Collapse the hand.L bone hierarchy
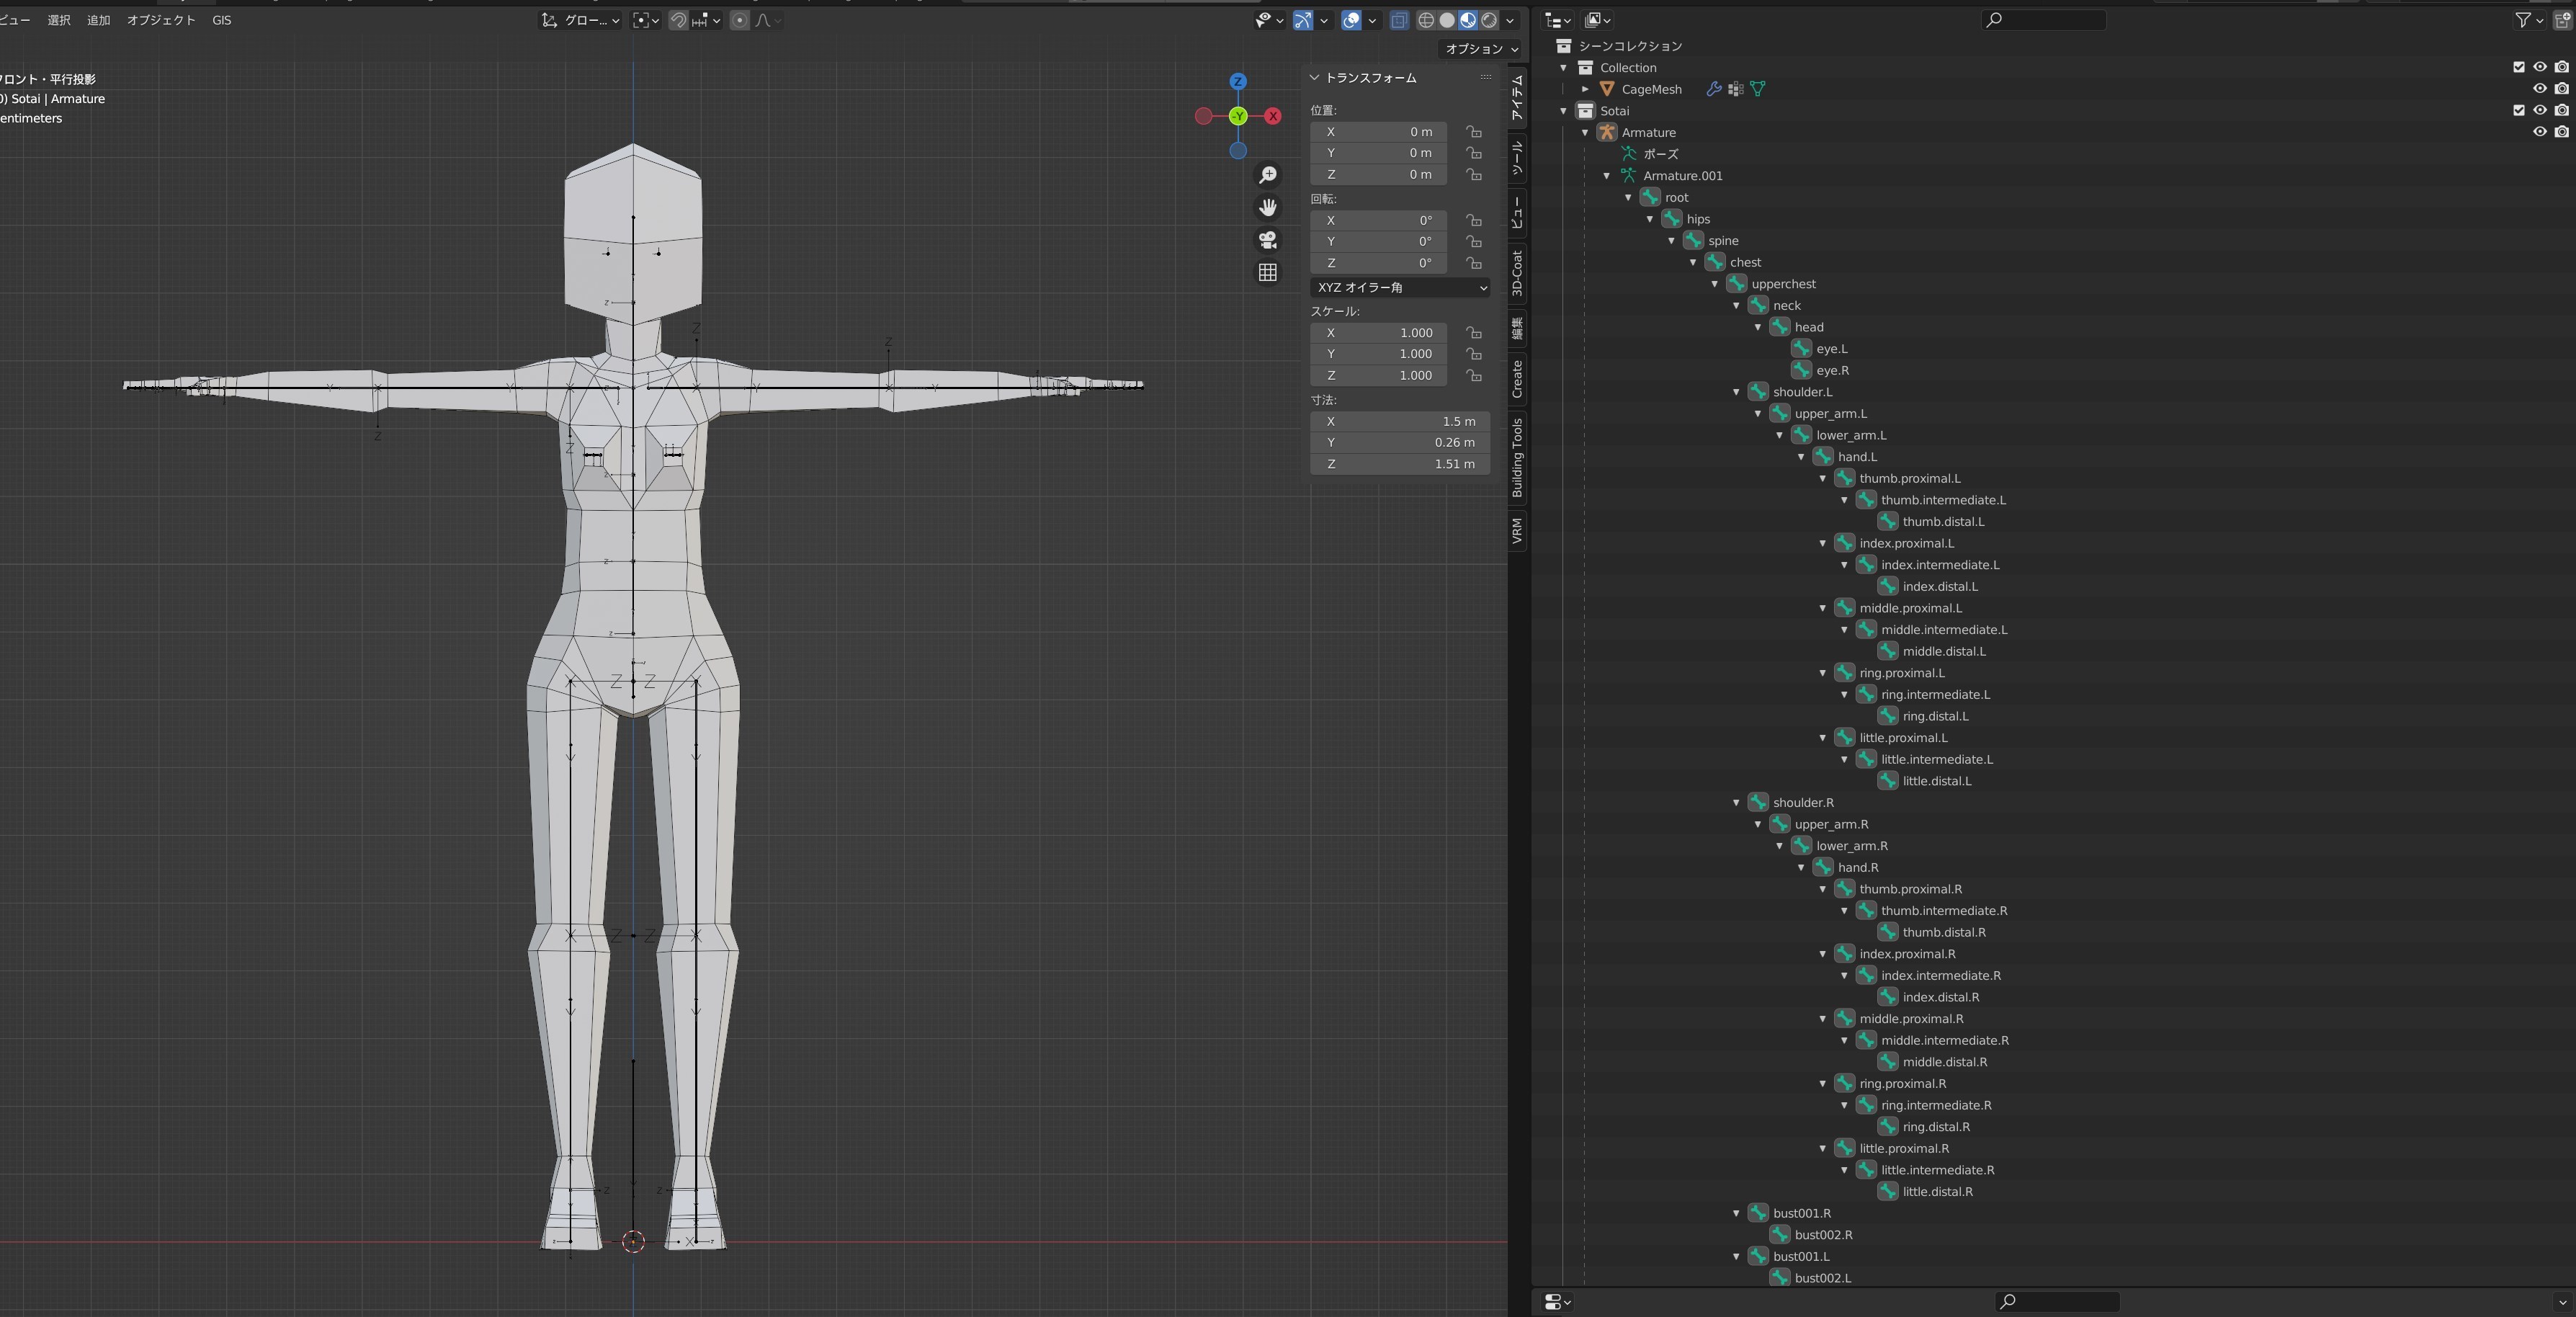The image size is (2576, 1317). (1802, 456)
